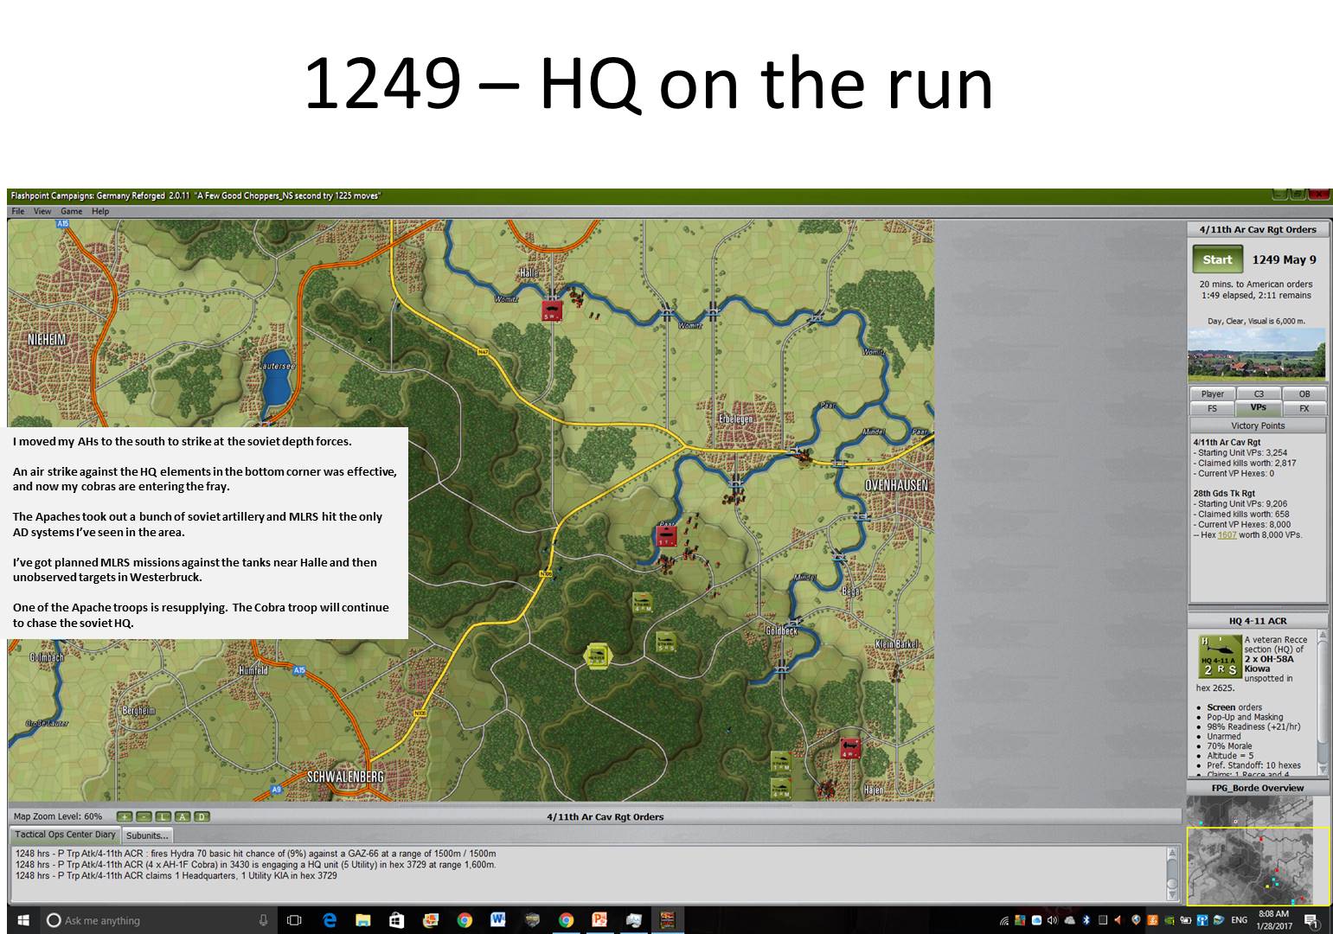Image resolution: width=1333 pixels, height=934 pixels.
Task: Select Soviet tank unit near Halle
Action: coord(552,310)
